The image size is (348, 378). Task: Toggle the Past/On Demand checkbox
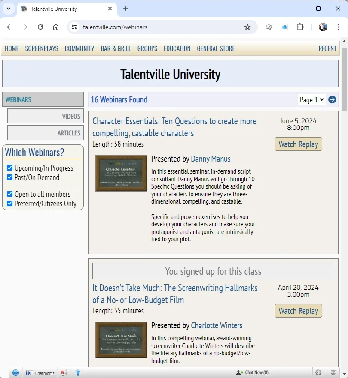click(9, 177)
